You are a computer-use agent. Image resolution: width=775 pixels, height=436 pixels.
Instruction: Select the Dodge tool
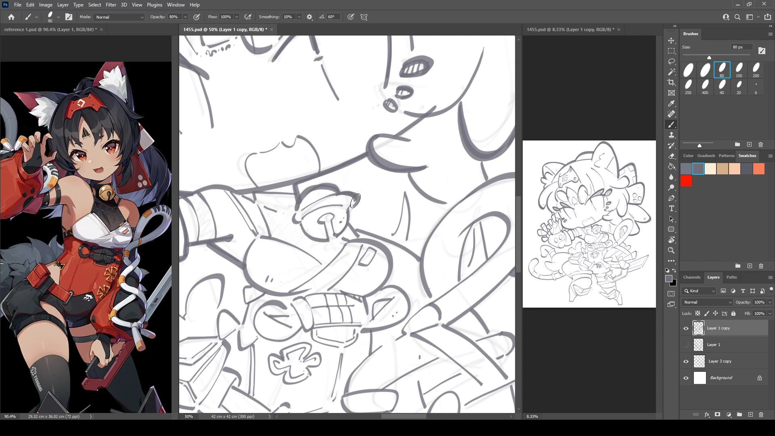pos(671,188)
